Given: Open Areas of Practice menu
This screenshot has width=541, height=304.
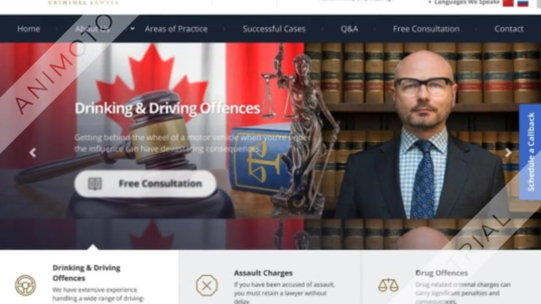Looking at the screenshot, I should [176, 29].
